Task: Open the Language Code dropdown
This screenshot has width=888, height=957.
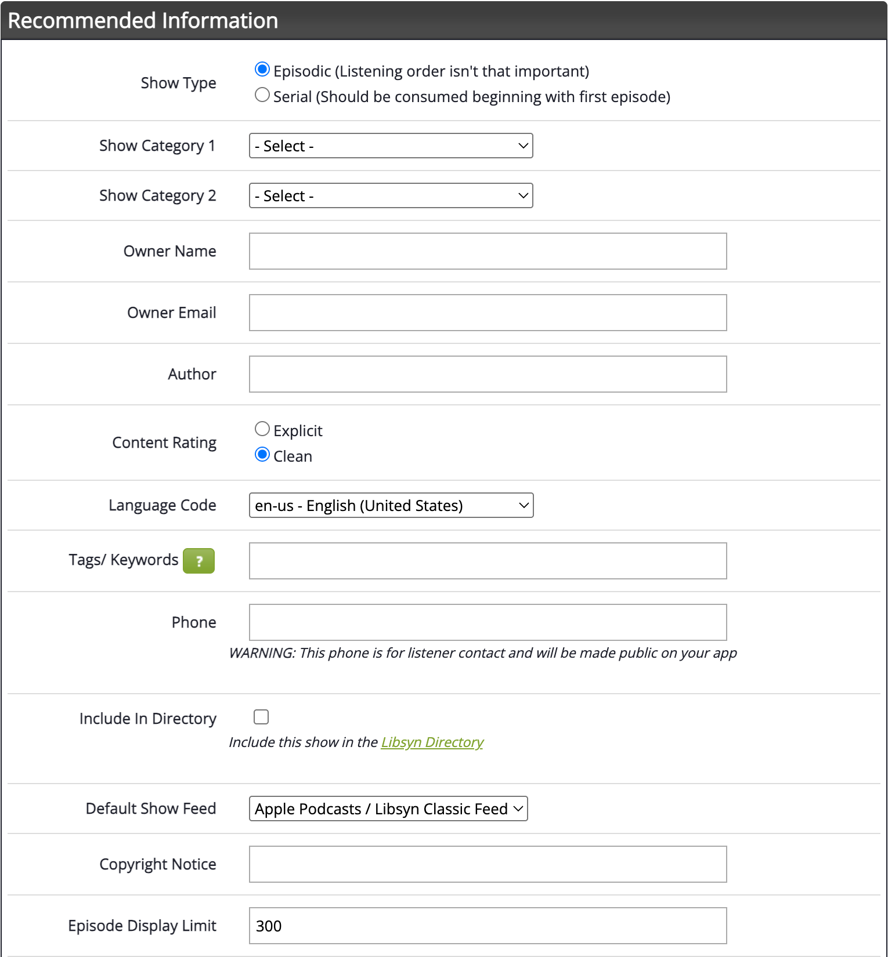Action: point(391,506)
